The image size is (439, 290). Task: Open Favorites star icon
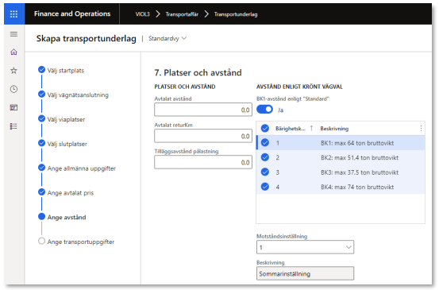point(13,71)
